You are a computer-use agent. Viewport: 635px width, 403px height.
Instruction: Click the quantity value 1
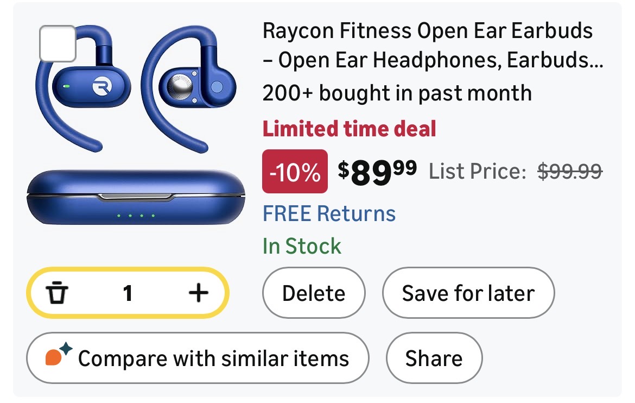point(128,294)
